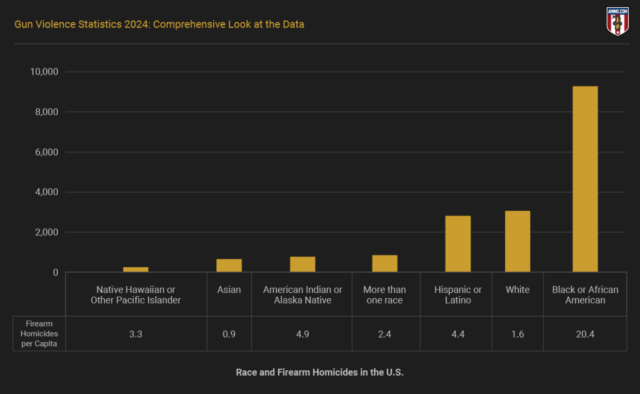Click the Race and Firearm Homicides caption
Image resolution: width=640 pixels, height=394 pixels.
(x=320, y=372)
